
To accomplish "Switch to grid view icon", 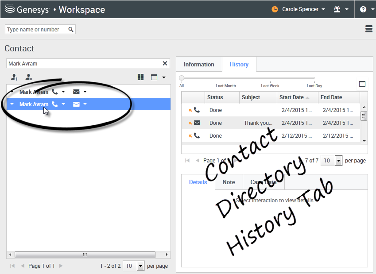I will coord(140,77).
